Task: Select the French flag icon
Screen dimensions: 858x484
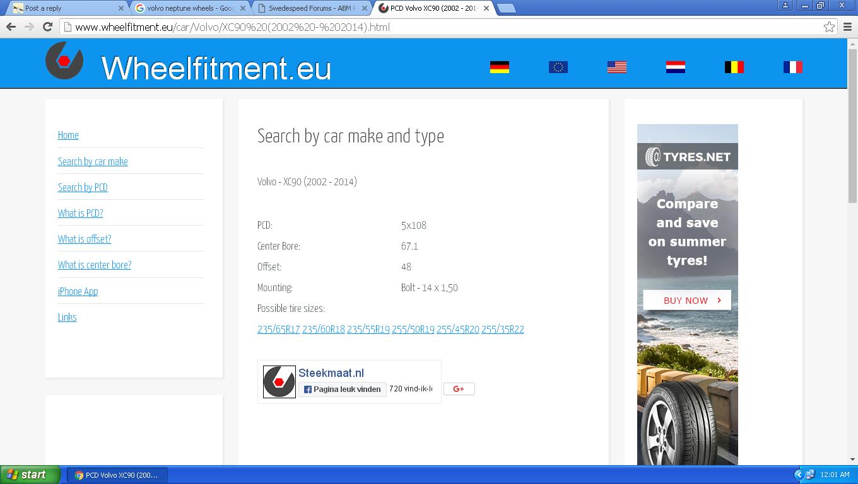Action: [792, 67]
